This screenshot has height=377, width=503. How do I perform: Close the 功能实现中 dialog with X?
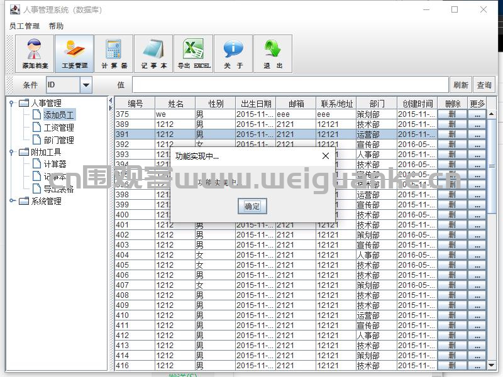325,156
